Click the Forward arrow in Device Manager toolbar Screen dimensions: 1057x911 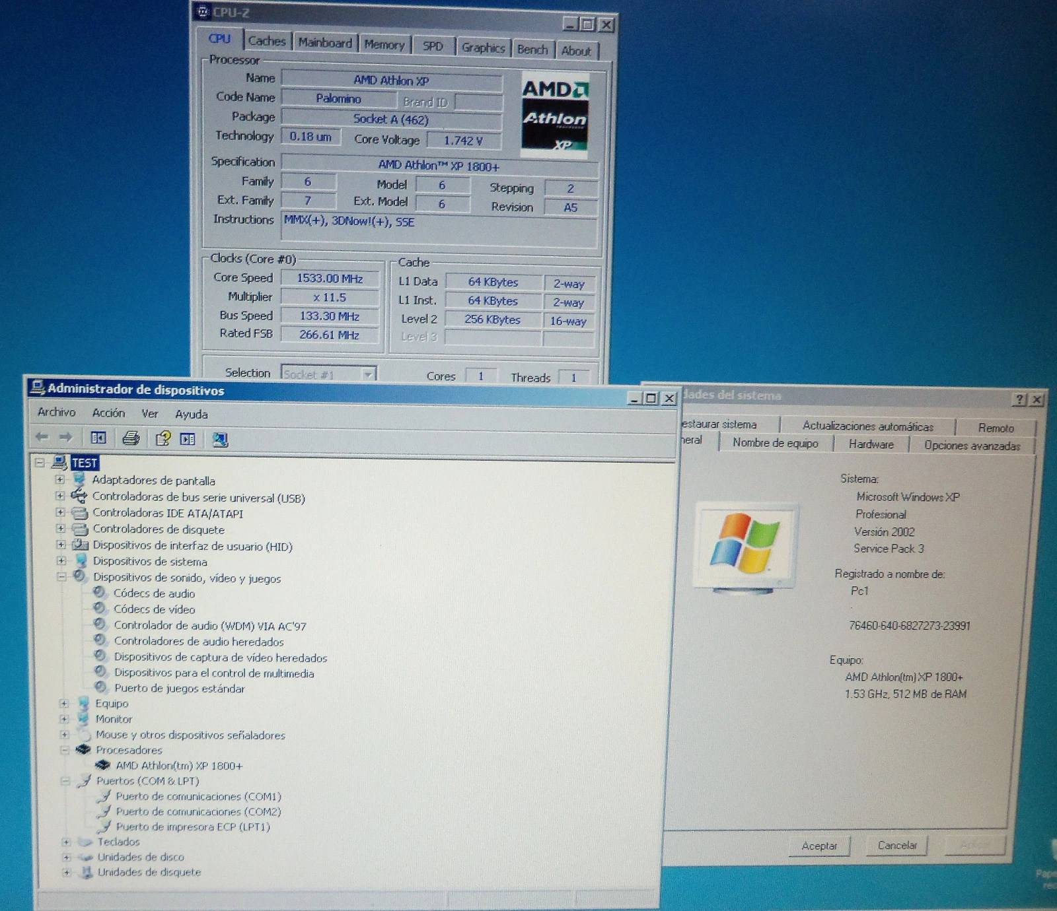click(x=65, y=437)
